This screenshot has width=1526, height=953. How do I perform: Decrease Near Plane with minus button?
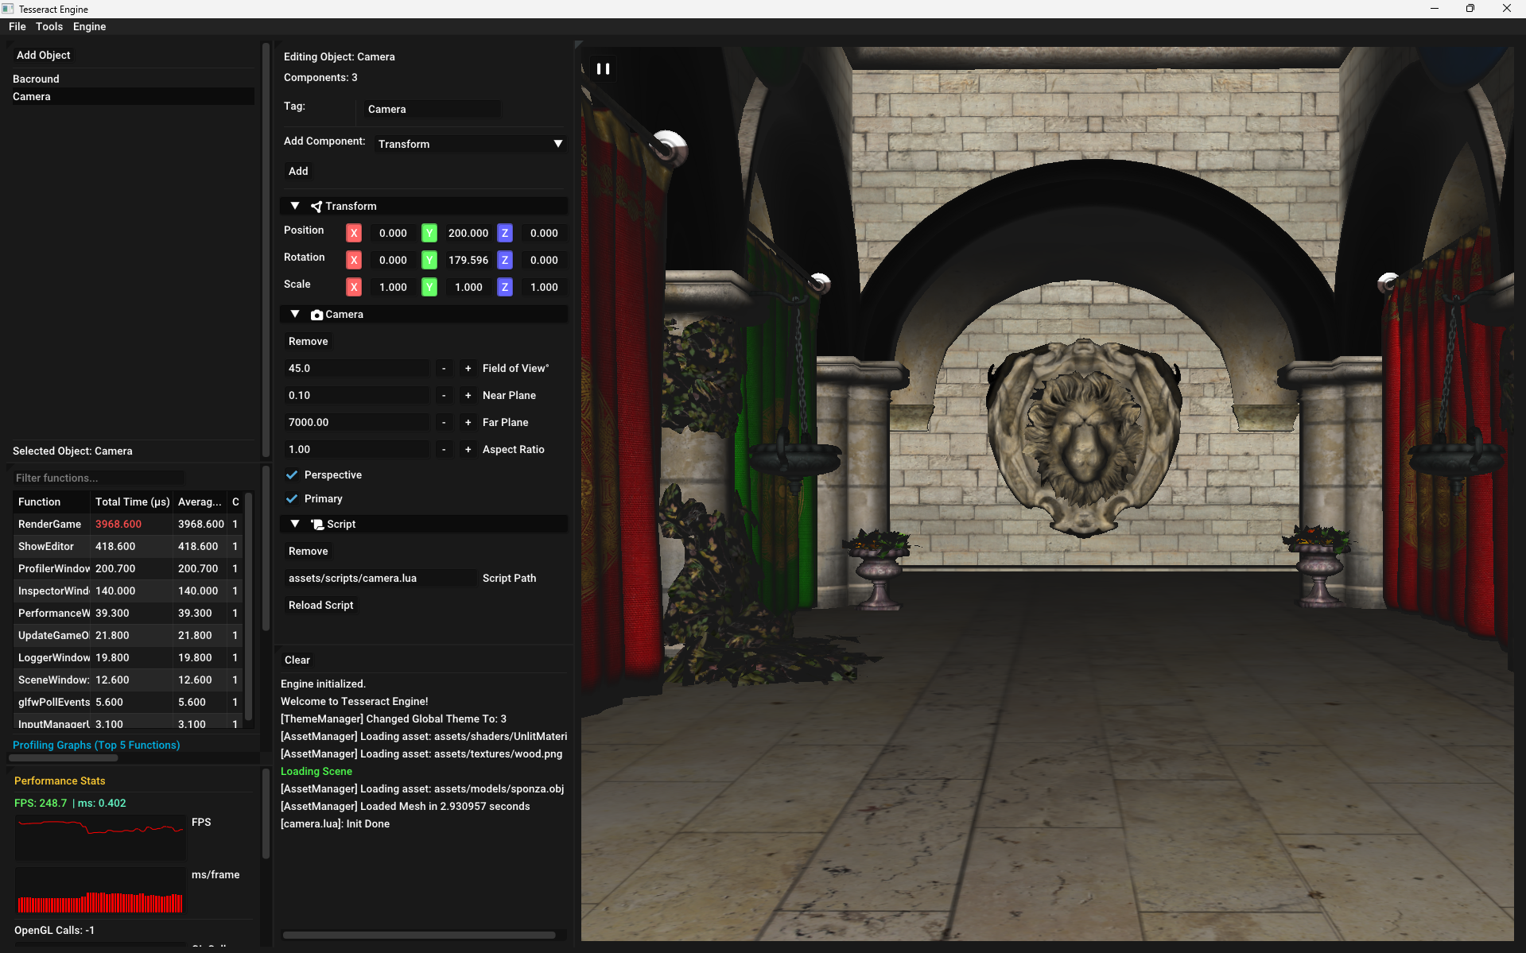444,395
